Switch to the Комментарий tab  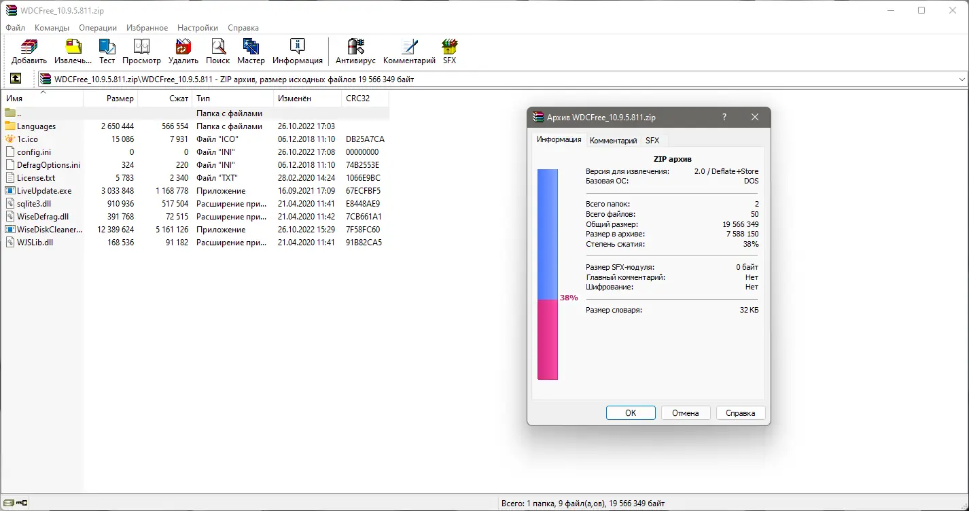(613, 141)
